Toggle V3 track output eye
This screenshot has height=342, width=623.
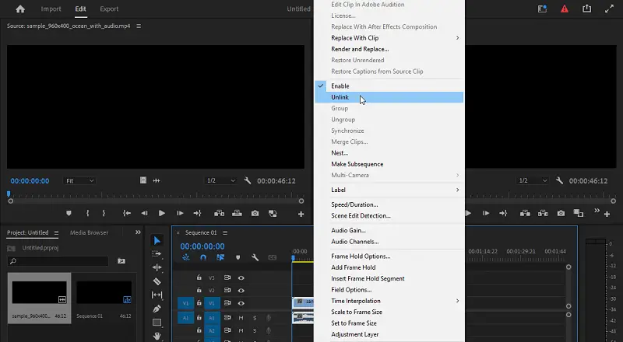click(x=241, y=277)
